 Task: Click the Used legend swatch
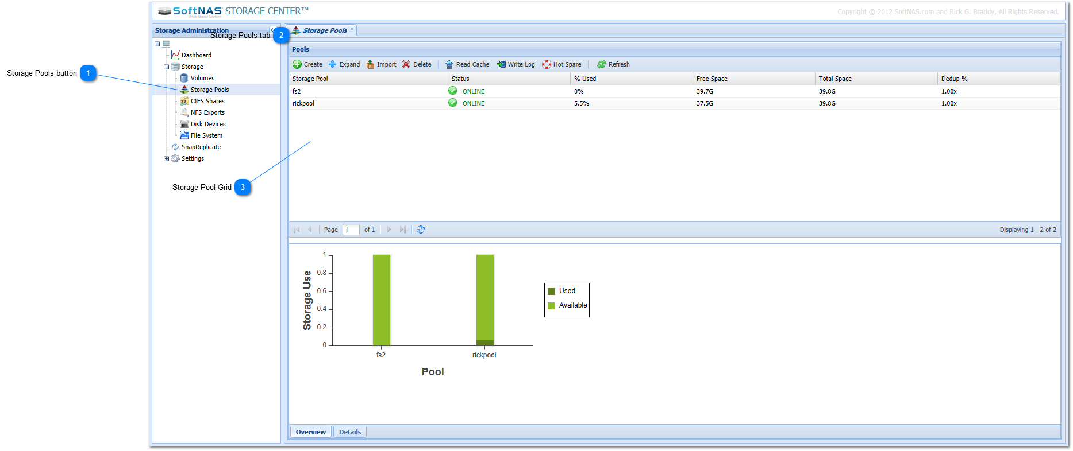pyautogui.click(x=551, y=291)
